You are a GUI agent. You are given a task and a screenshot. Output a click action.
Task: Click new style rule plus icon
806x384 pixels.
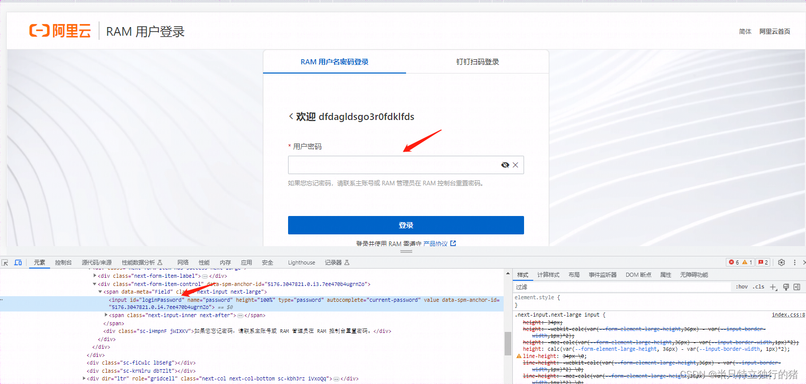point(773,287)
